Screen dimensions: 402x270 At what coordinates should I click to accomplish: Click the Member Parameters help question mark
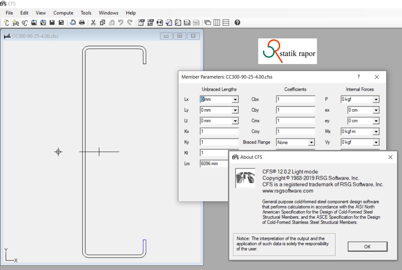click(358, 77)
